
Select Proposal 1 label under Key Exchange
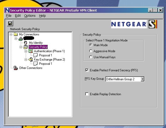[x=46, y=64]
